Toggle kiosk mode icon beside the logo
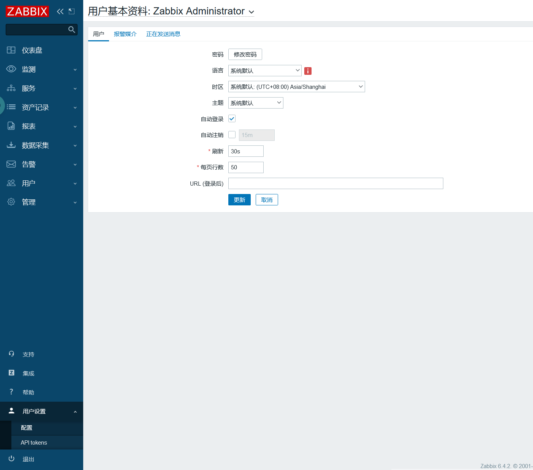This screenshot has width=533, height=470. (x=71, y=11)
